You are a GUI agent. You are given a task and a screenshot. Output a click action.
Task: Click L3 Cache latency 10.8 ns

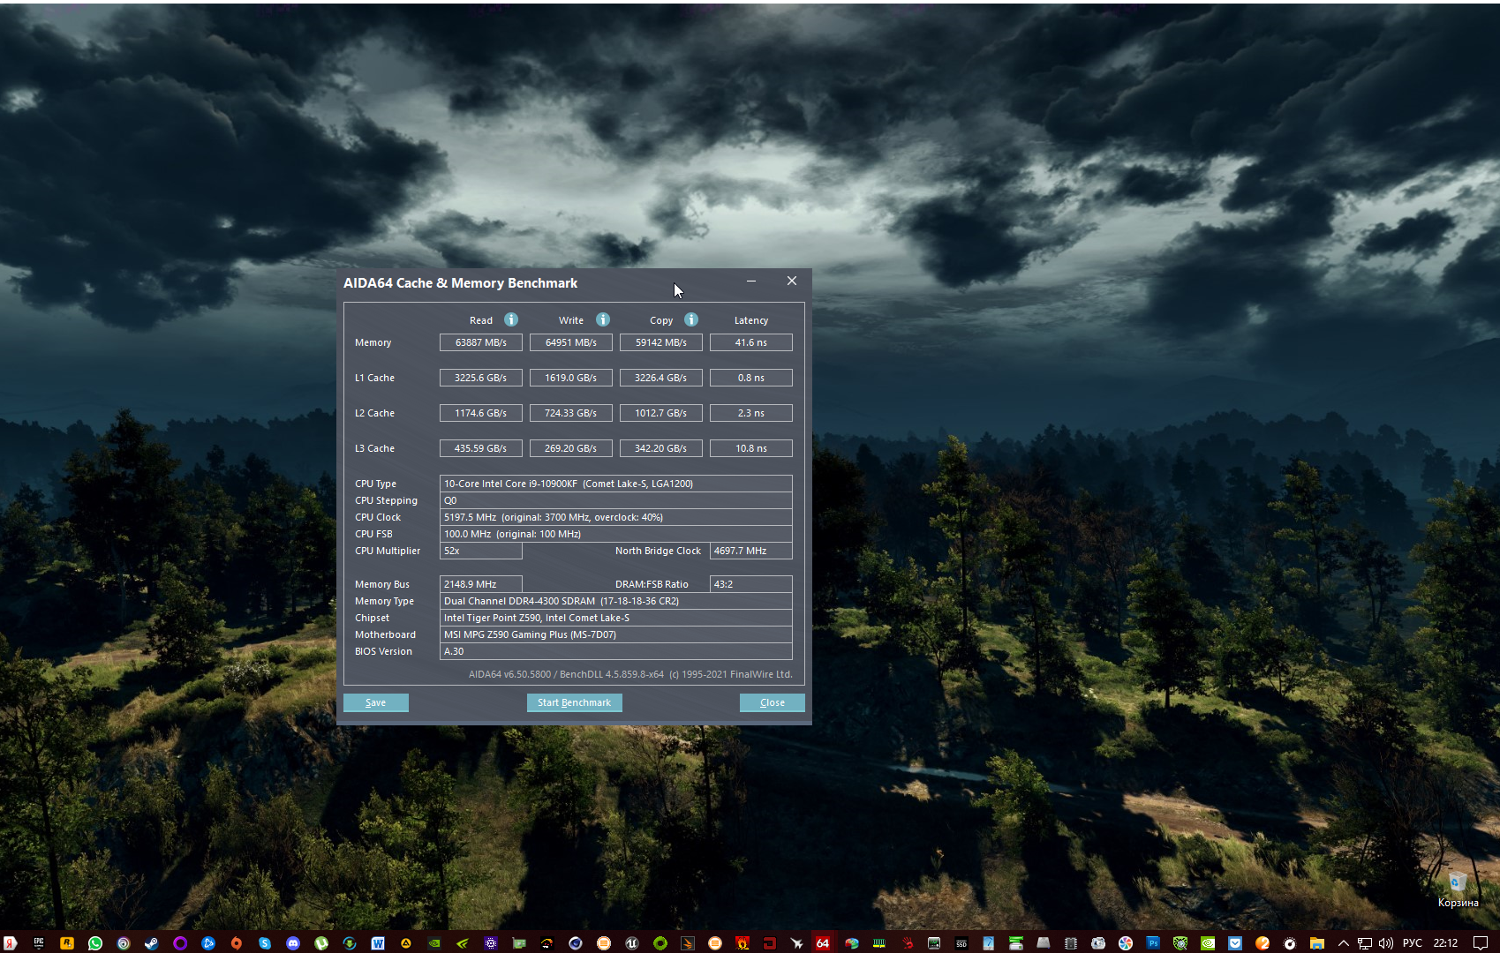pos(751,448)
